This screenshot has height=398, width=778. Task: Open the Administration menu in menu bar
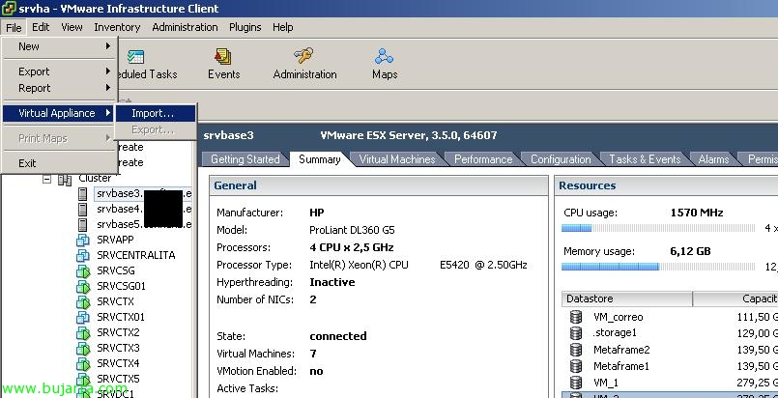(x=185, y=27)
